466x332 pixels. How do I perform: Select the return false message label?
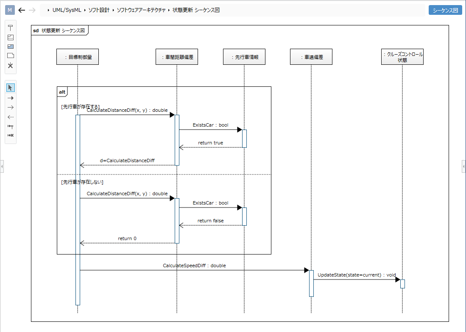(x=210, y=221)
